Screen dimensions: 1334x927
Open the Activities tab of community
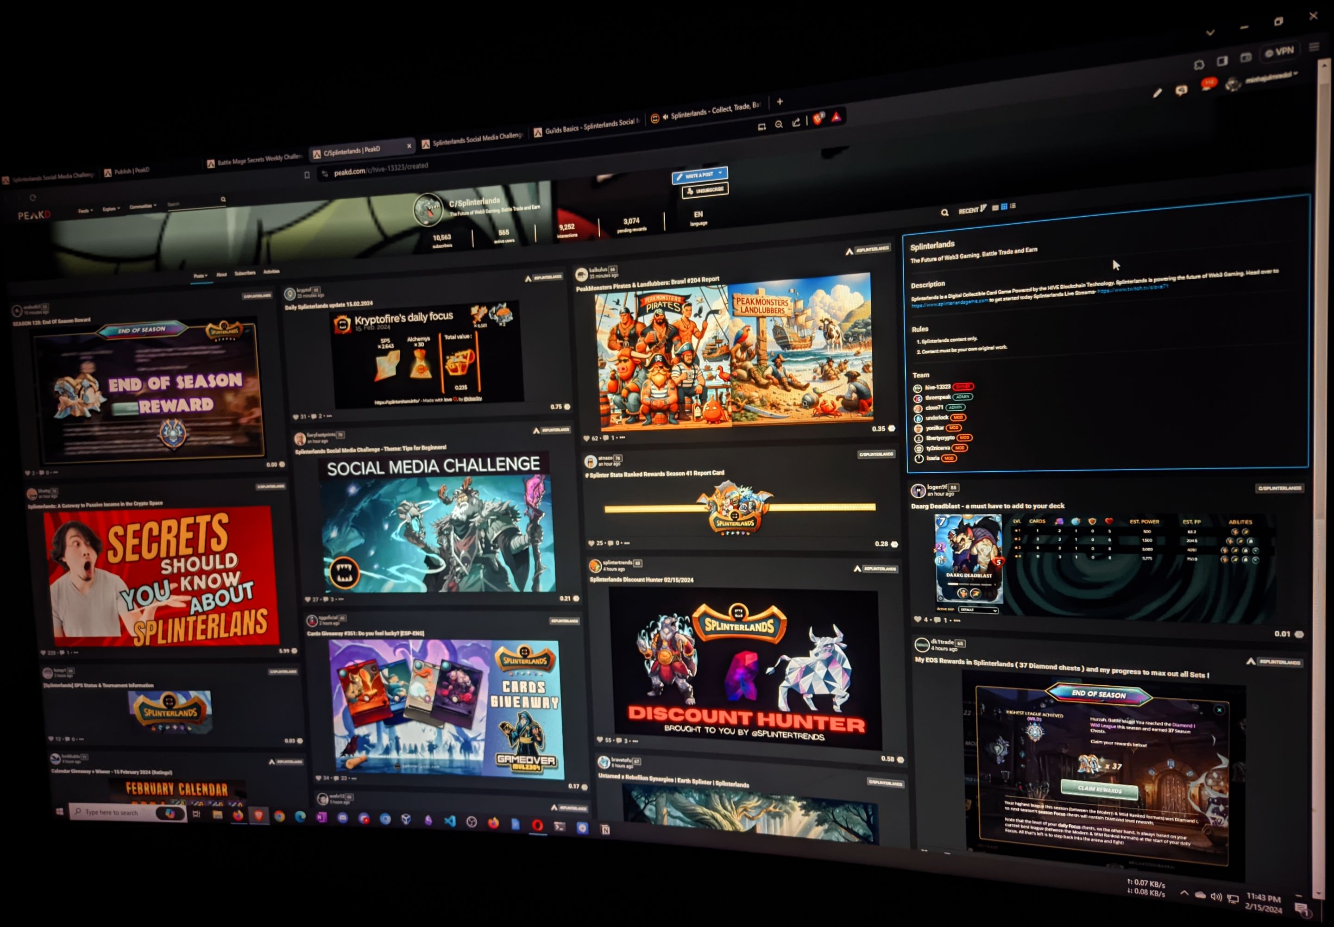(271, 271)
